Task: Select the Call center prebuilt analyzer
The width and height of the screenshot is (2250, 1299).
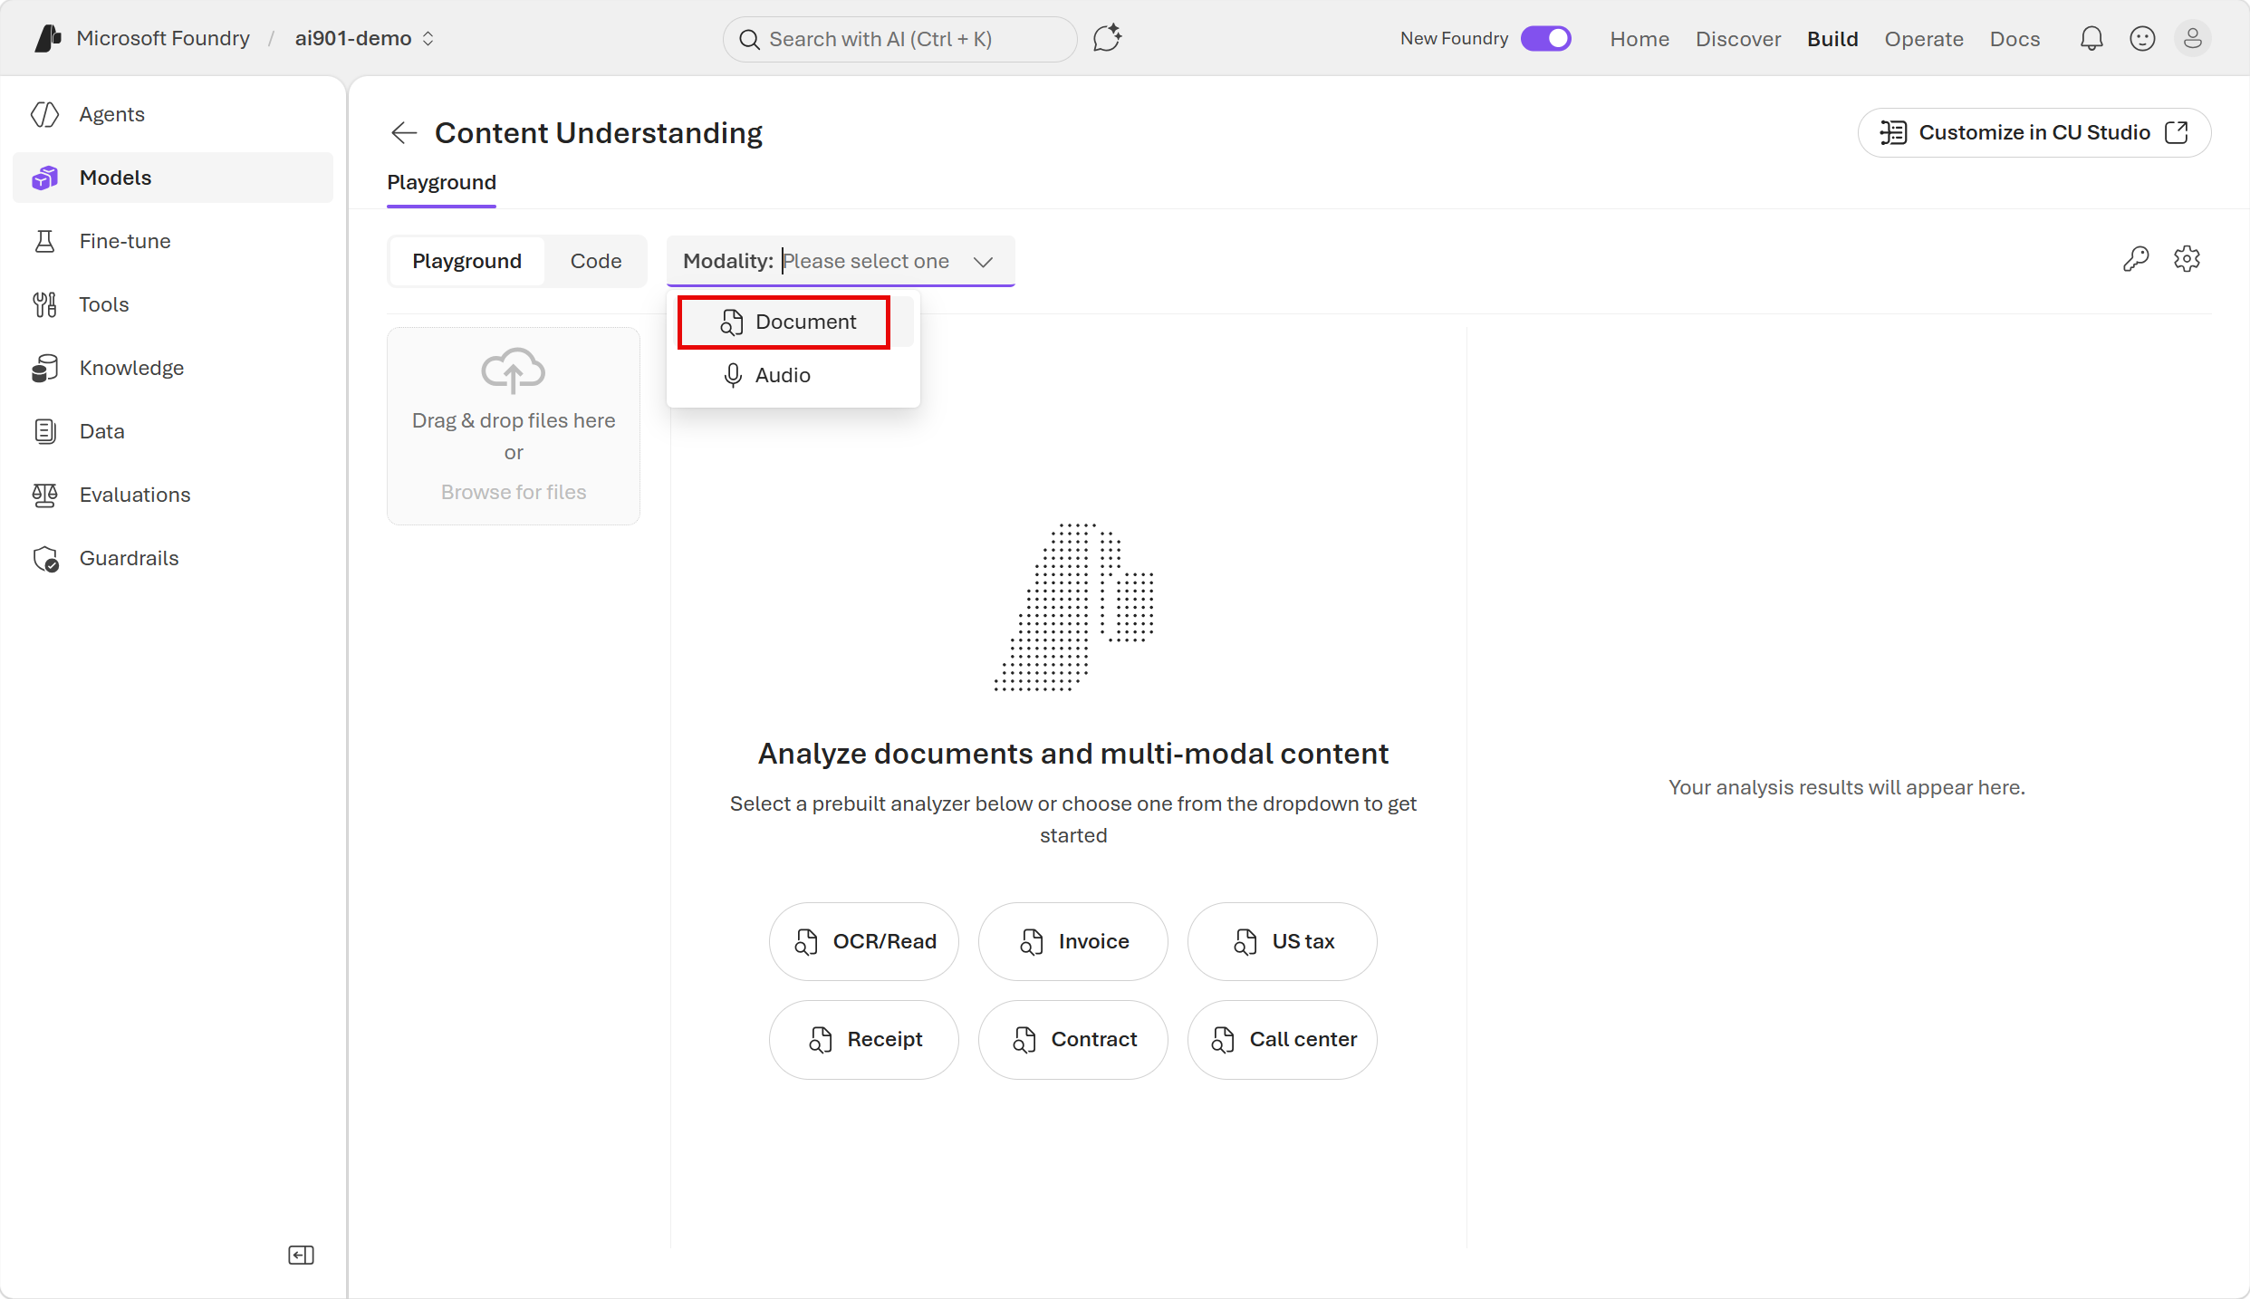Action: coord(1283,1039)
